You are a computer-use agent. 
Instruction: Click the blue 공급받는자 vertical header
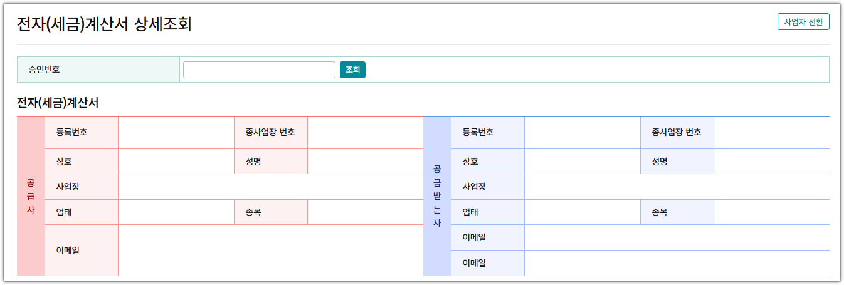tap(437, 196)
